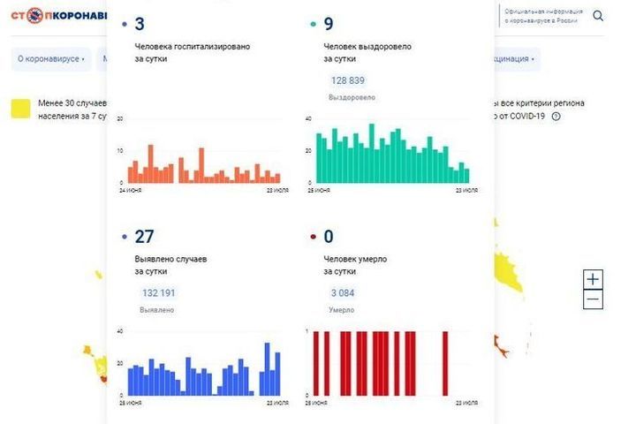Click the blue dot beside 27 cases
Screen dimensions: 636x424
click(x=124, y=237)
